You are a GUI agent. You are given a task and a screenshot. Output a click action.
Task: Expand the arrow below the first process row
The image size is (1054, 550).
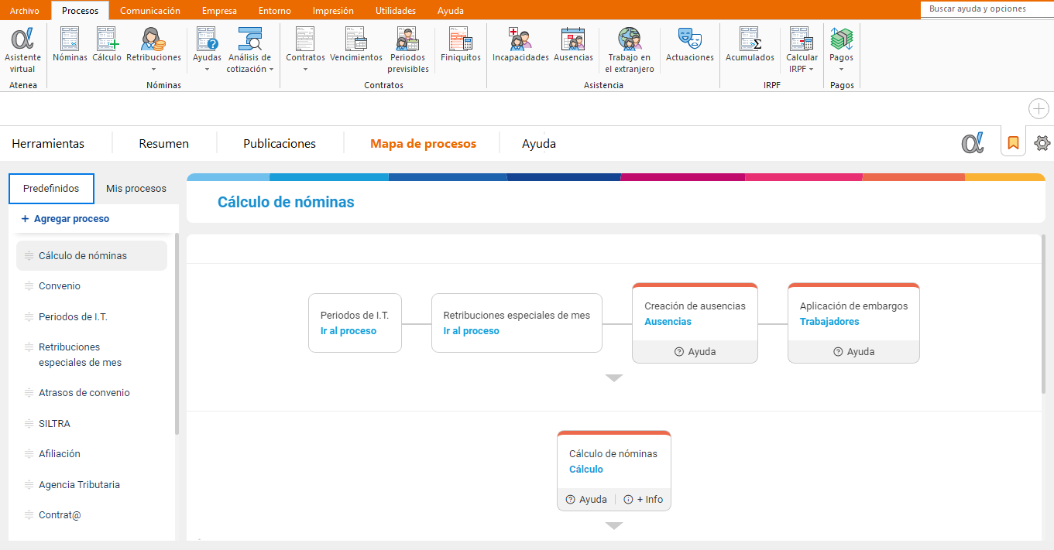(614, 378)
